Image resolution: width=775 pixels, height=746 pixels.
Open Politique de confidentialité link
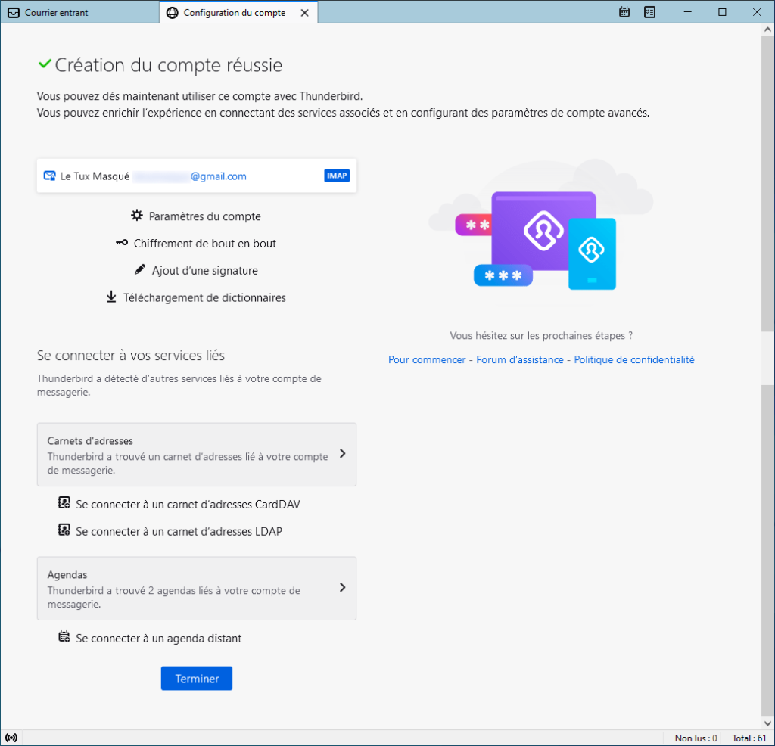[x=634, y=359]
